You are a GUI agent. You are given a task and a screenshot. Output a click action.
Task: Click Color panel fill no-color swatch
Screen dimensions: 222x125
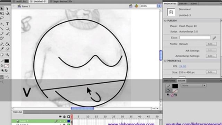coord(175,91)
